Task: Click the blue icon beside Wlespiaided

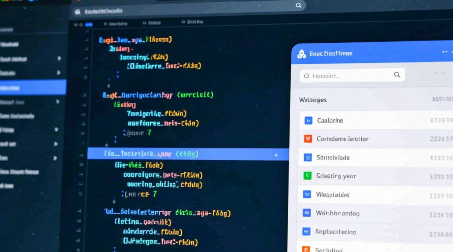Action: click(x=307, y=194)
